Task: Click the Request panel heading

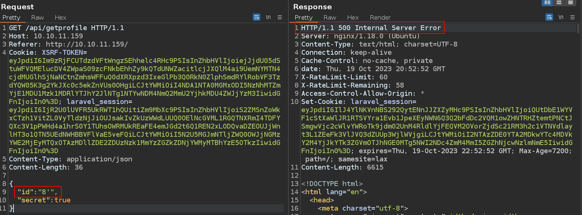Action: [18, 7]
